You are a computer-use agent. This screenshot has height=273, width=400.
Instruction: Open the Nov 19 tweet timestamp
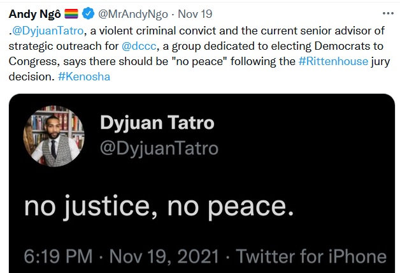pyautogui.click(x=194, y=14)
